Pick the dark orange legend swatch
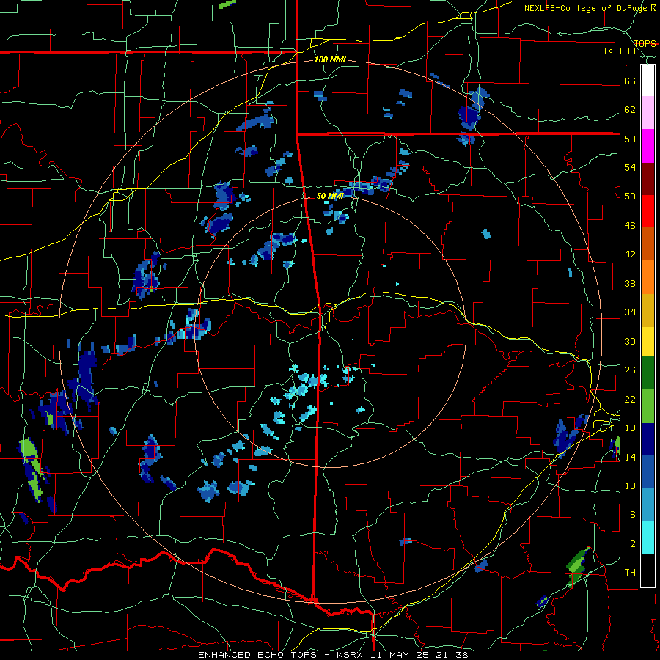Viewport: 660px width, 660px height. (x=648, y=243)
